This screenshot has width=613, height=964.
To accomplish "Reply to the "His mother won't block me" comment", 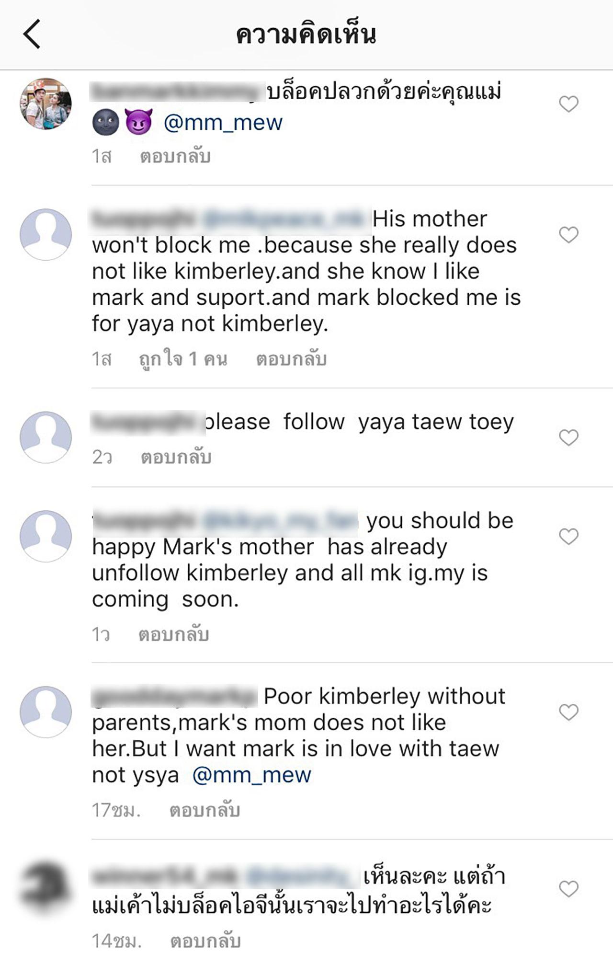I will 291,359.
